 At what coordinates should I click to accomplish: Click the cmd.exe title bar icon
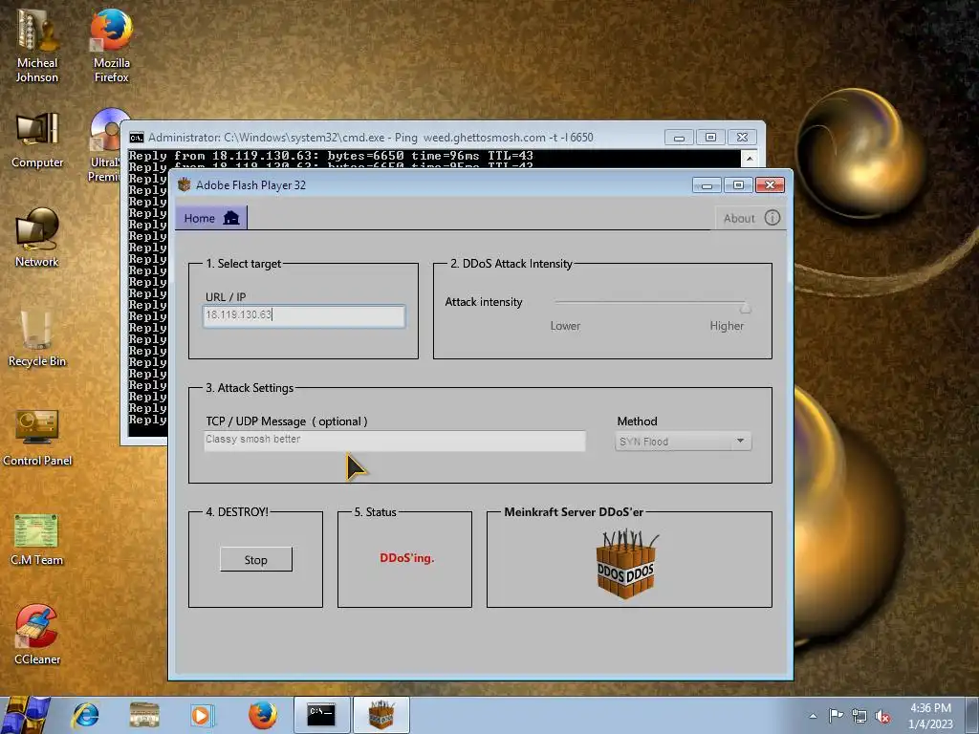pos(136,138)
